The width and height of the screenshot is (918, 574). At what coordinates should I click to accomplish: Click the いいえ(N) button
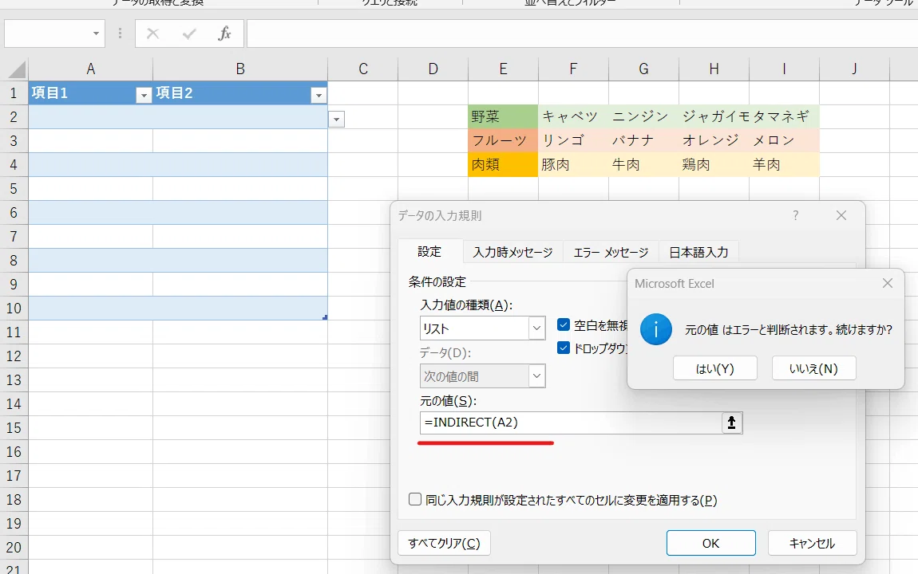pyautogui.click(x=813, y=369)
